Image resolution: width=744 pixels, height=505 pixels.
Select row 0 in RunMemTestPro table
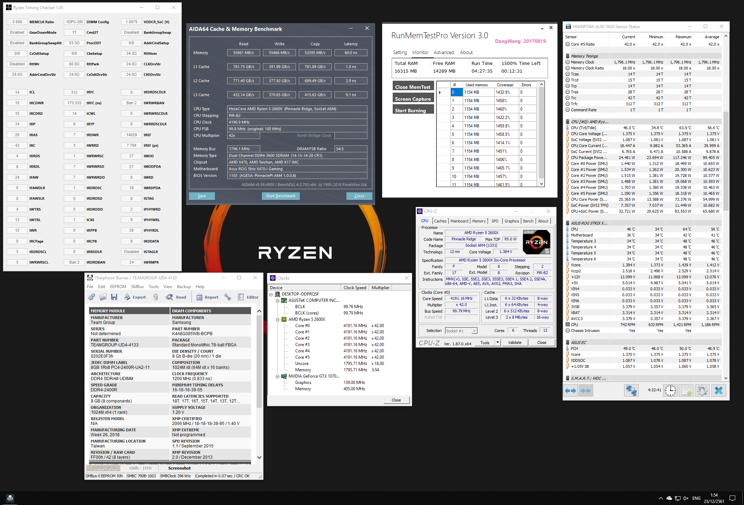tap(486, 92)
